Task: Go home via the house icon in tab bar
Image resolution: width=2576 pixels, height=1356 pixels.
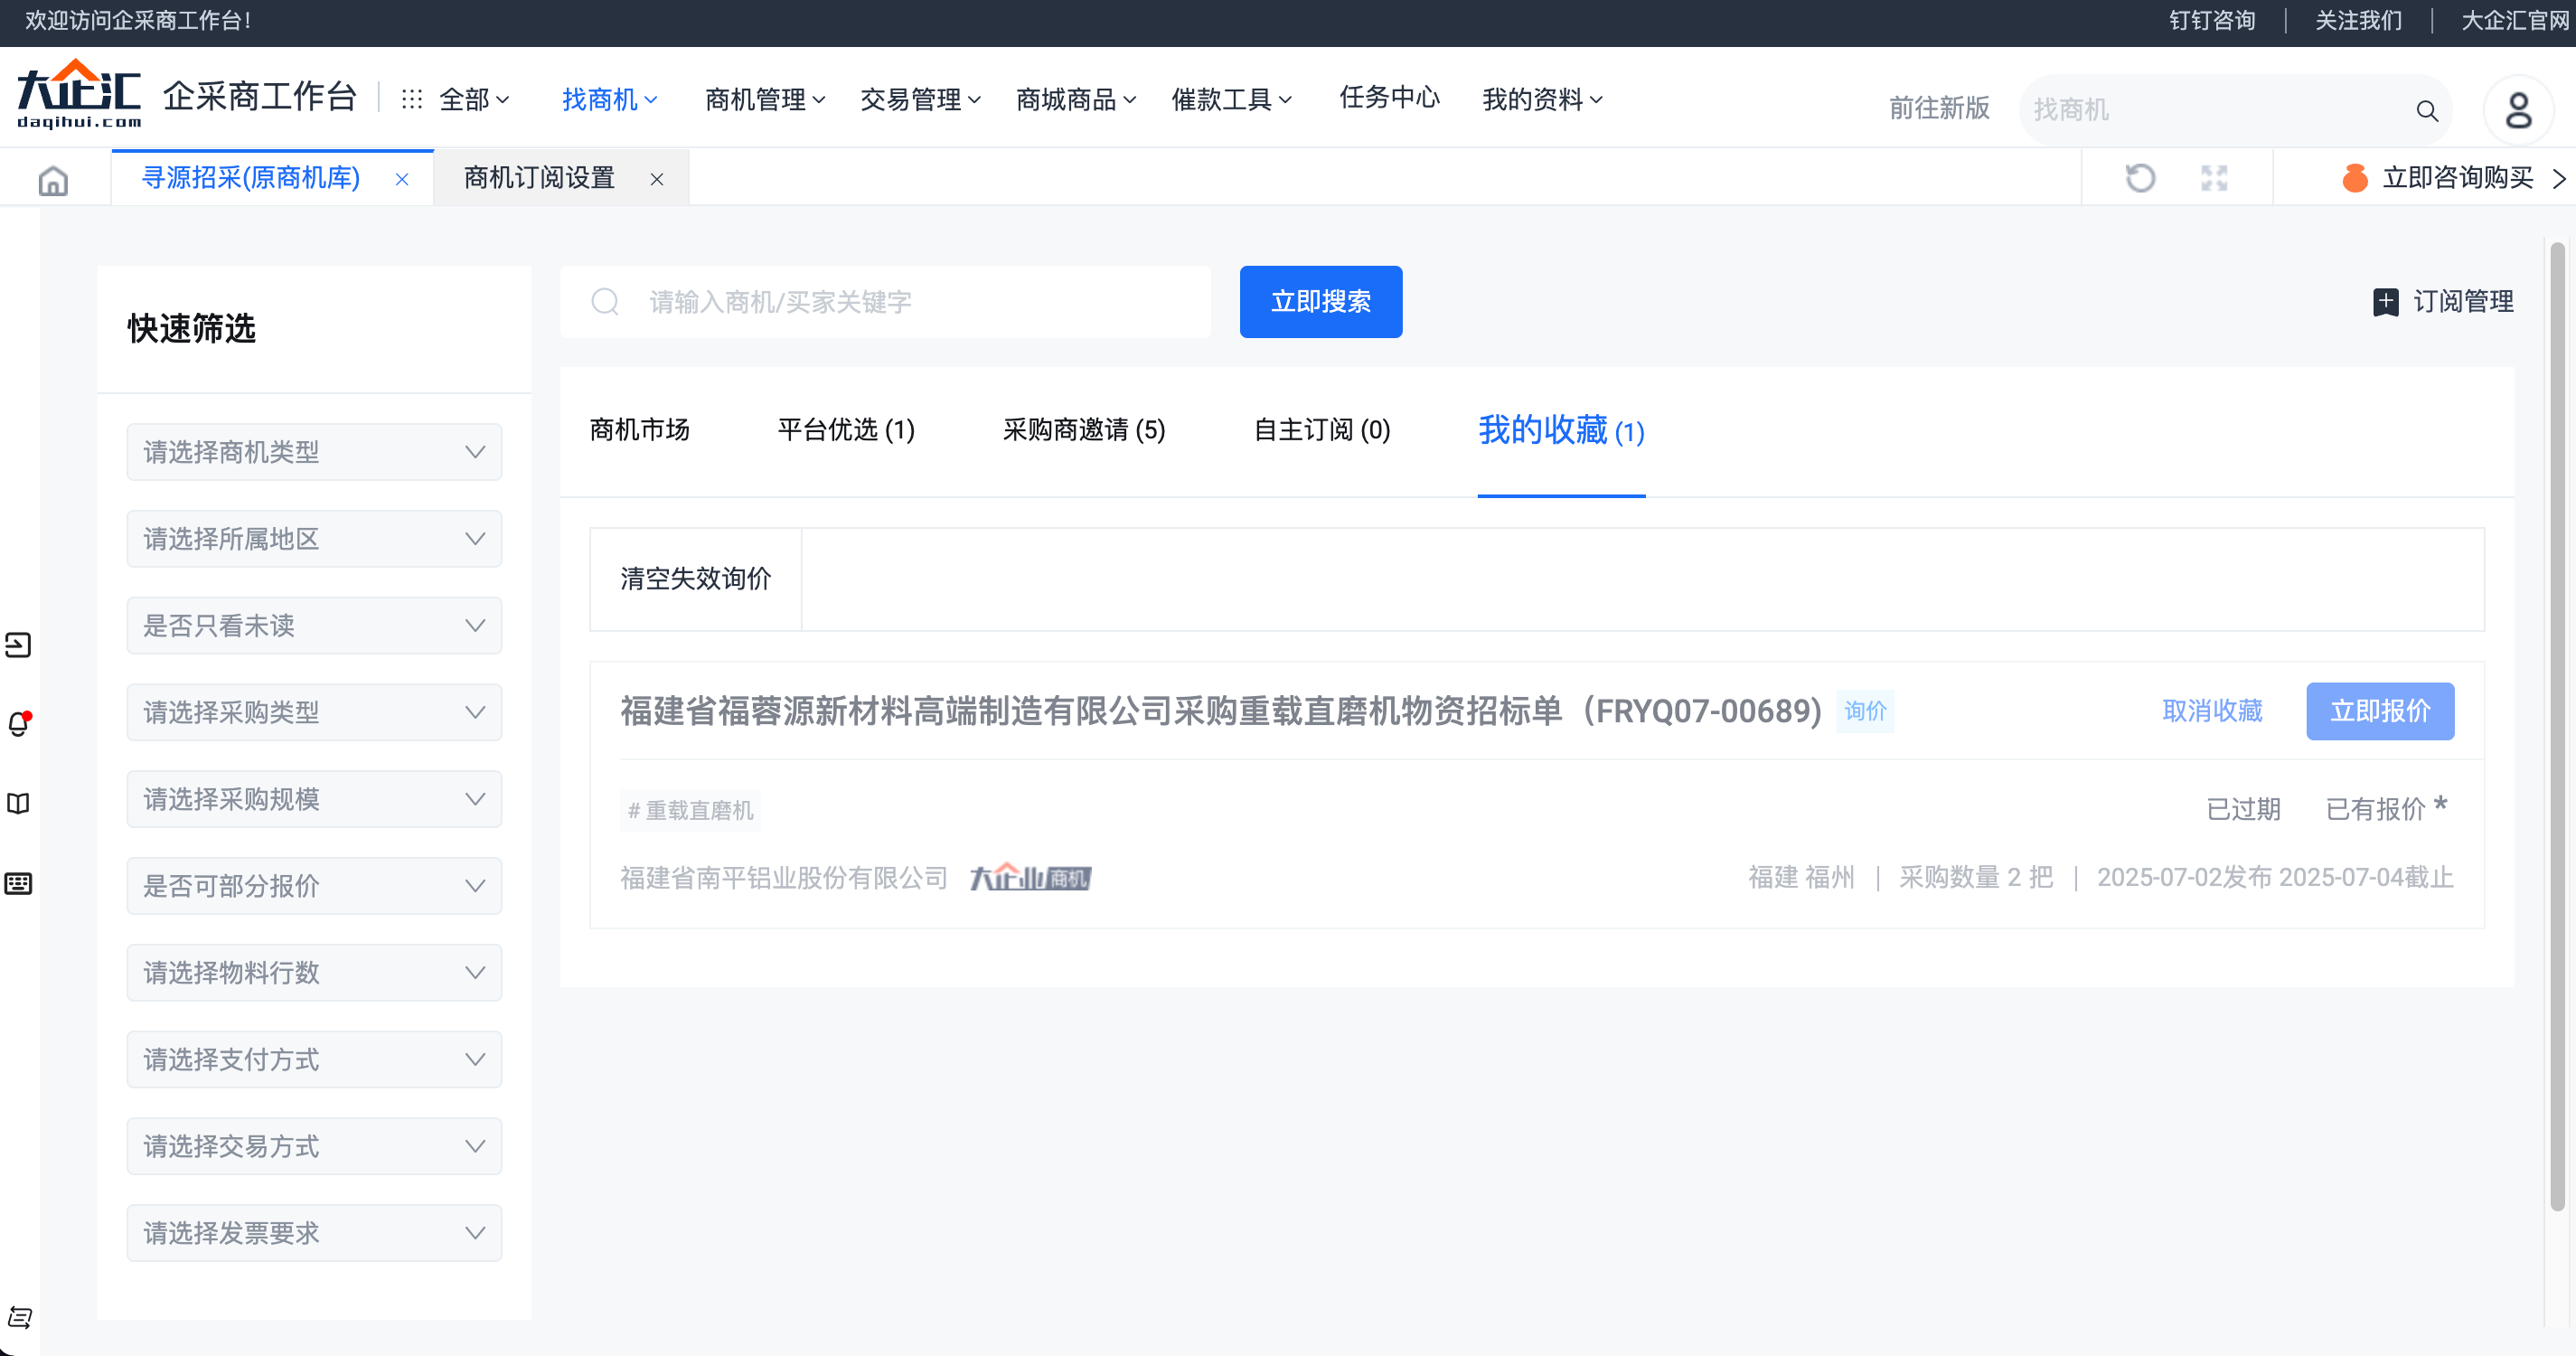Action: point(52,178)
